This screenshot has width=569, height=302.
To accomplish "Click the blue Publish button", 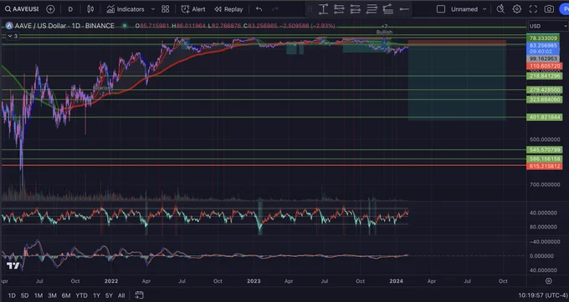I will coord(564,9).
